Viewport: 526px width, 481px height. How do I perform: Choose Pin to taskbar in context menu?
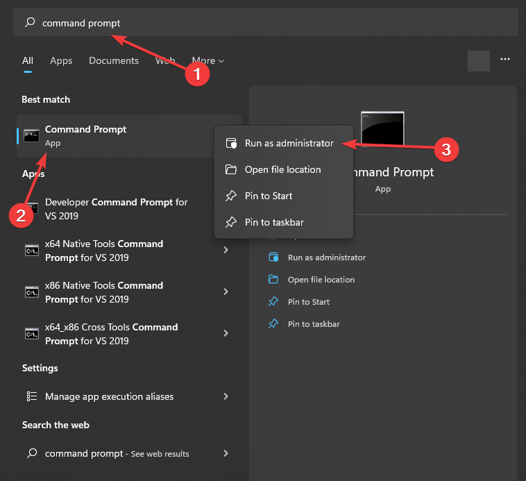[x=284, y=222]
